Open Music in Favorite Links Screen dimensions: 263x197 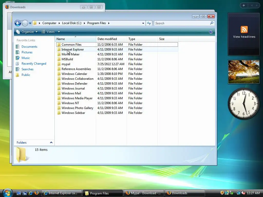point(25,58)
